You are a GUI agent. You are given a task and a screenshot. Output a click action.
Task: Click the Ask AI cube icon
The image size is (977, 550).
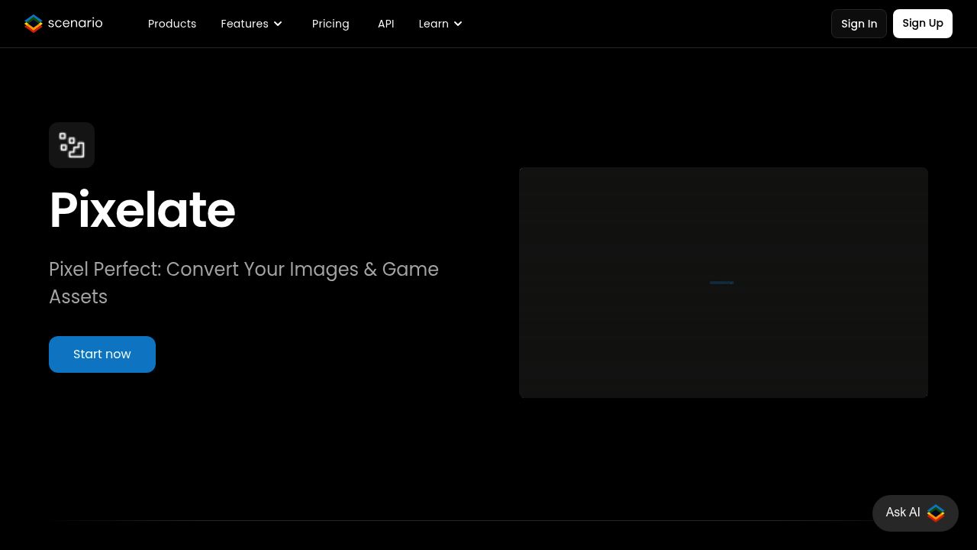[x=936, y=513]
